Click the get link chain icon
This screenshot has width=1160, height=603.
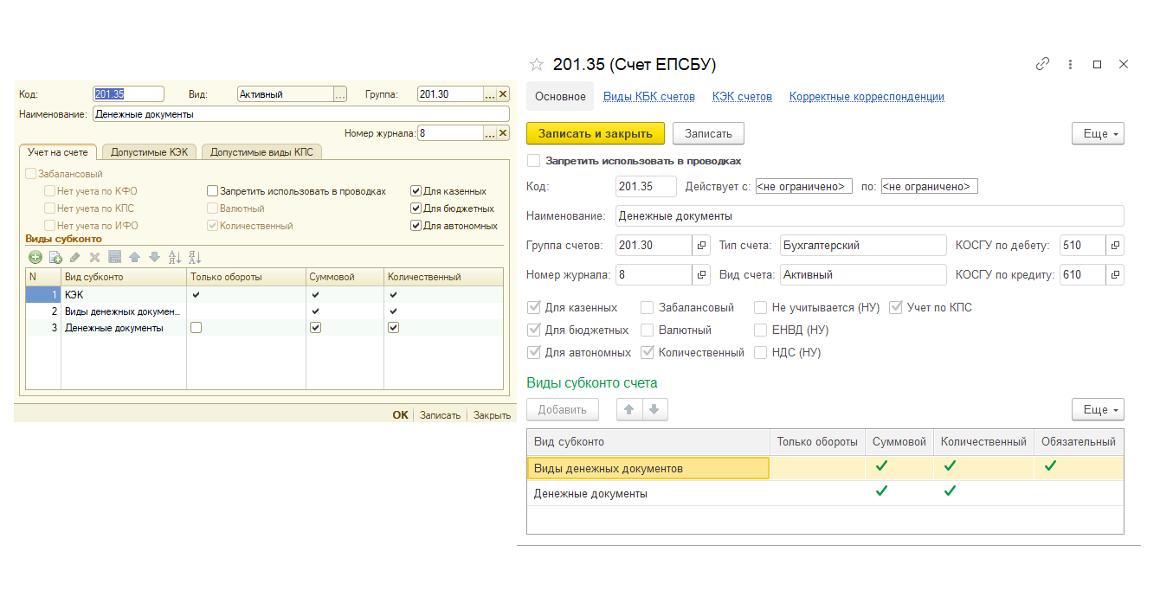1043,64
